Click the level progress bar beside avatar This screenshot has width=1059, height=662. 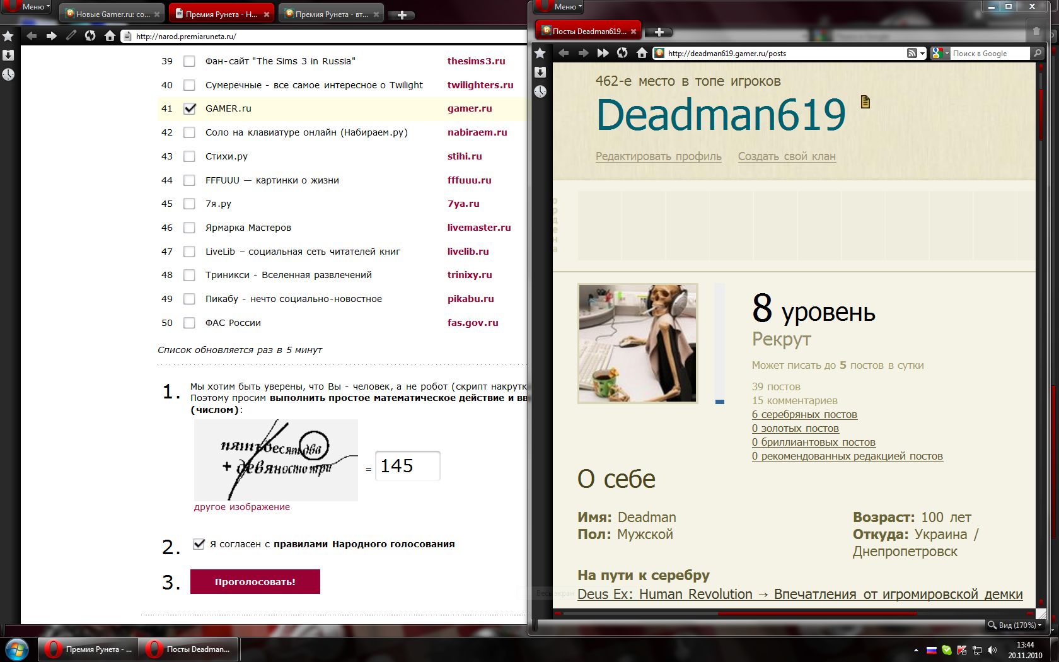(x=720, y=344)
